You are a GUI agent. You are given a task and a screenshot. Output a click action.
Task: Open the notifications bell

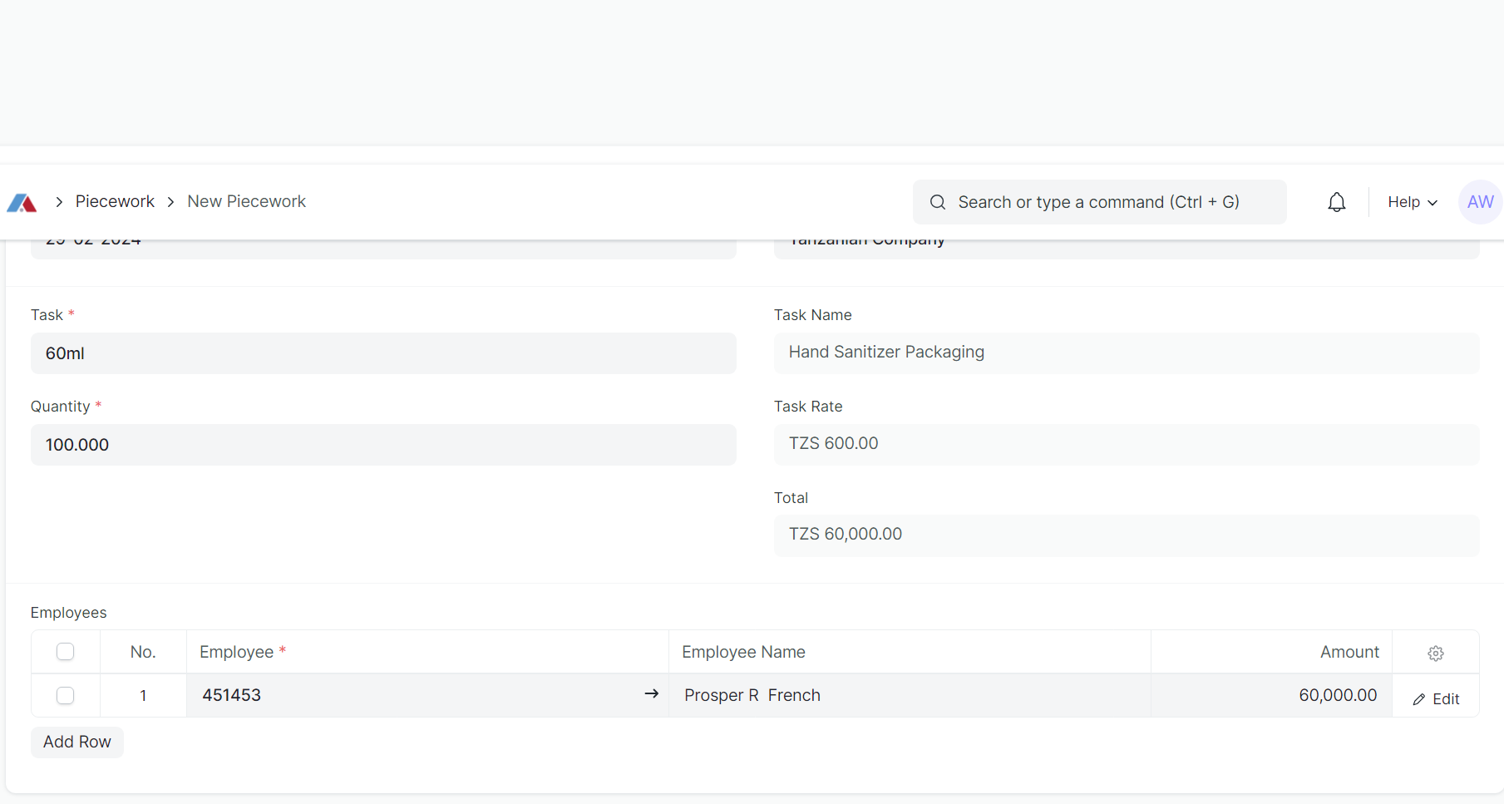tap(1336, 202)
